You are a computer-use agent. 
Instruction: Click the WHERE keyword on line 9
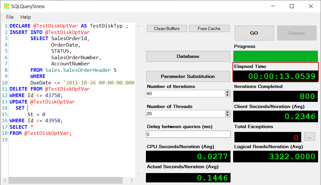click(38, 76)
